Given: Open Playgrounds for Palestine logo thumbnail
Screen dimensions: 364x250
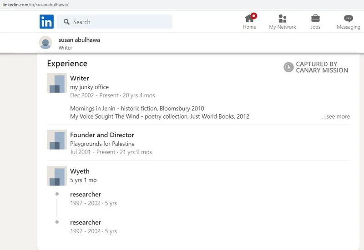Looking at the screenshot, I should click(57, 140).
